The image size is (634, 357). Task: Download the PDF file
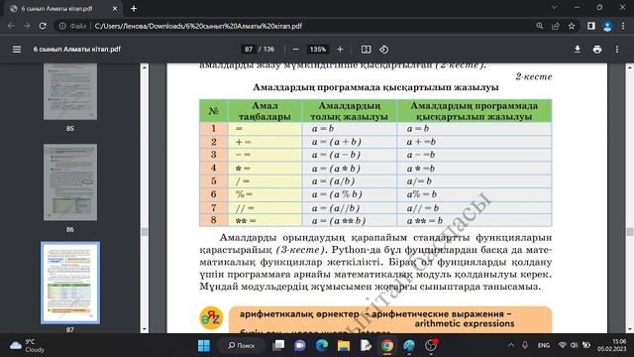[x=578, y=50]
